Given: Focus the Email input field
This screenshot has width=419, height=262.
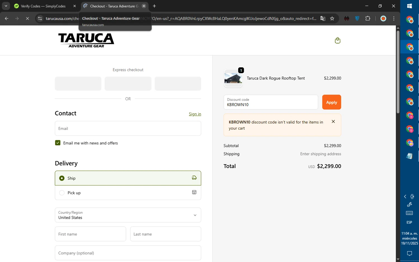Looking at the screenshot, I should point(128,128).
